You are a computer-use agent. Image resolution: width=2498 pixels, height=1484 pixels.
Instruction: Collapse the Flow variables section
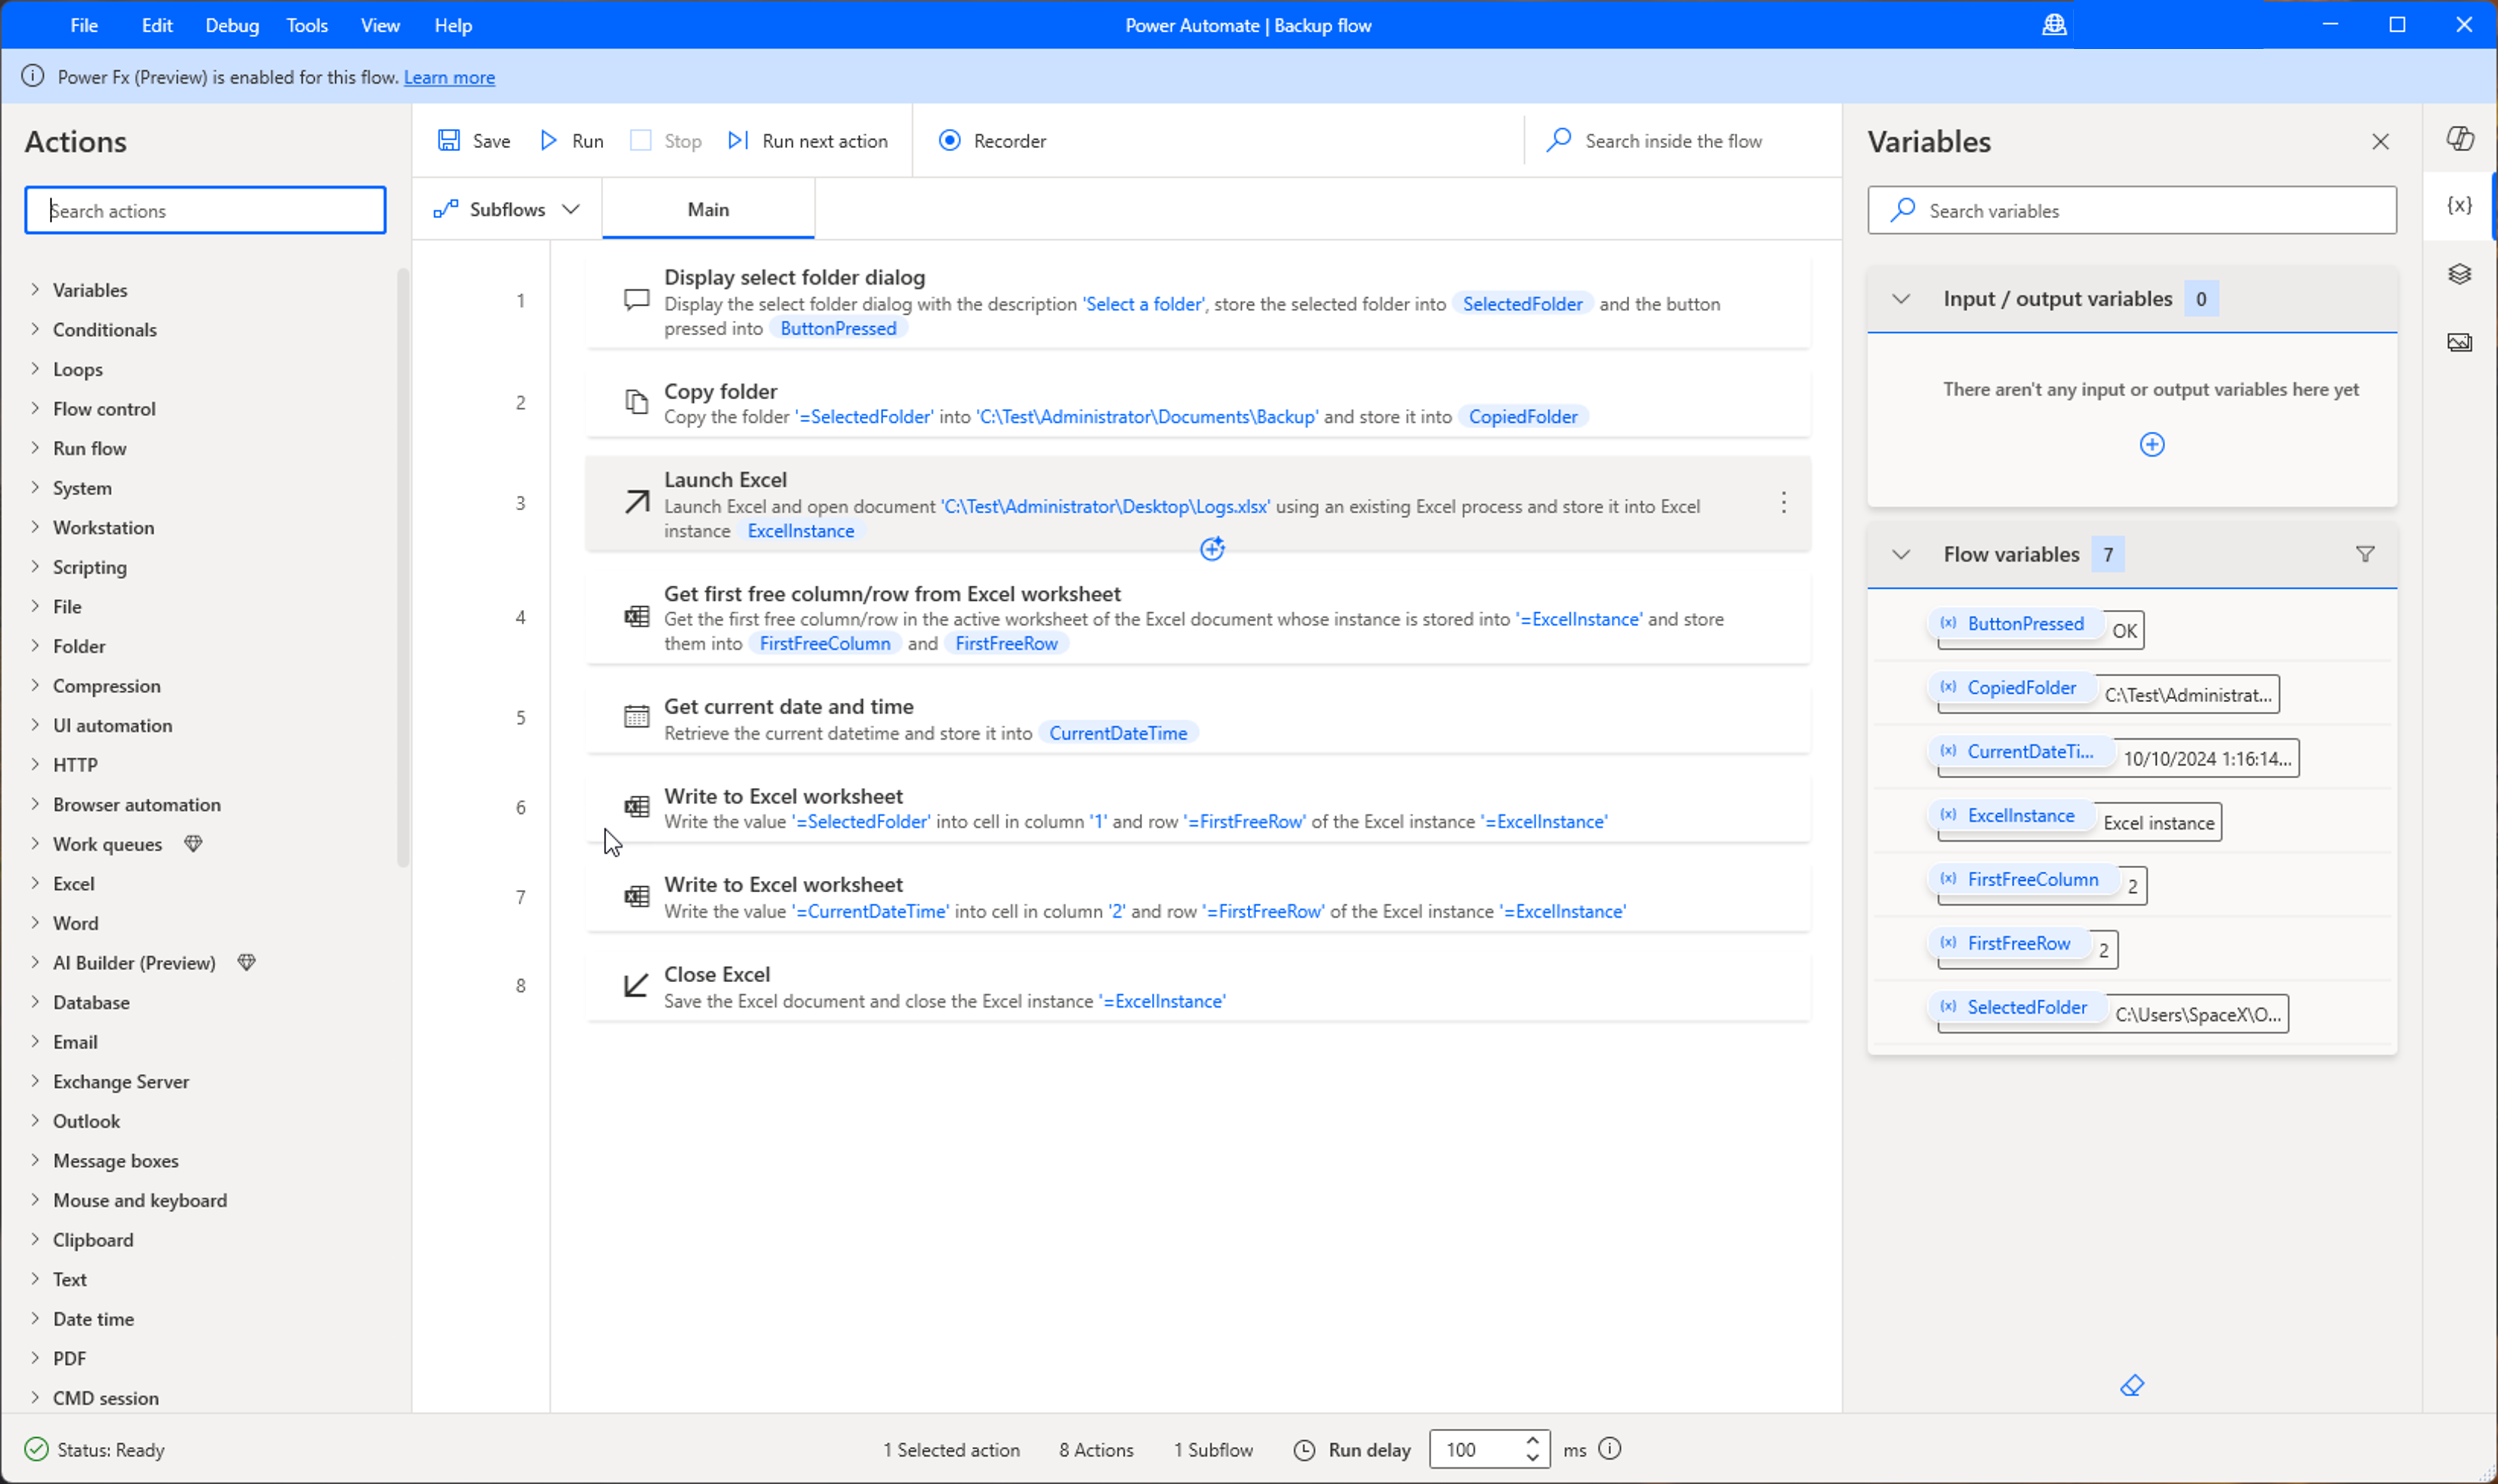(1901, 554)
